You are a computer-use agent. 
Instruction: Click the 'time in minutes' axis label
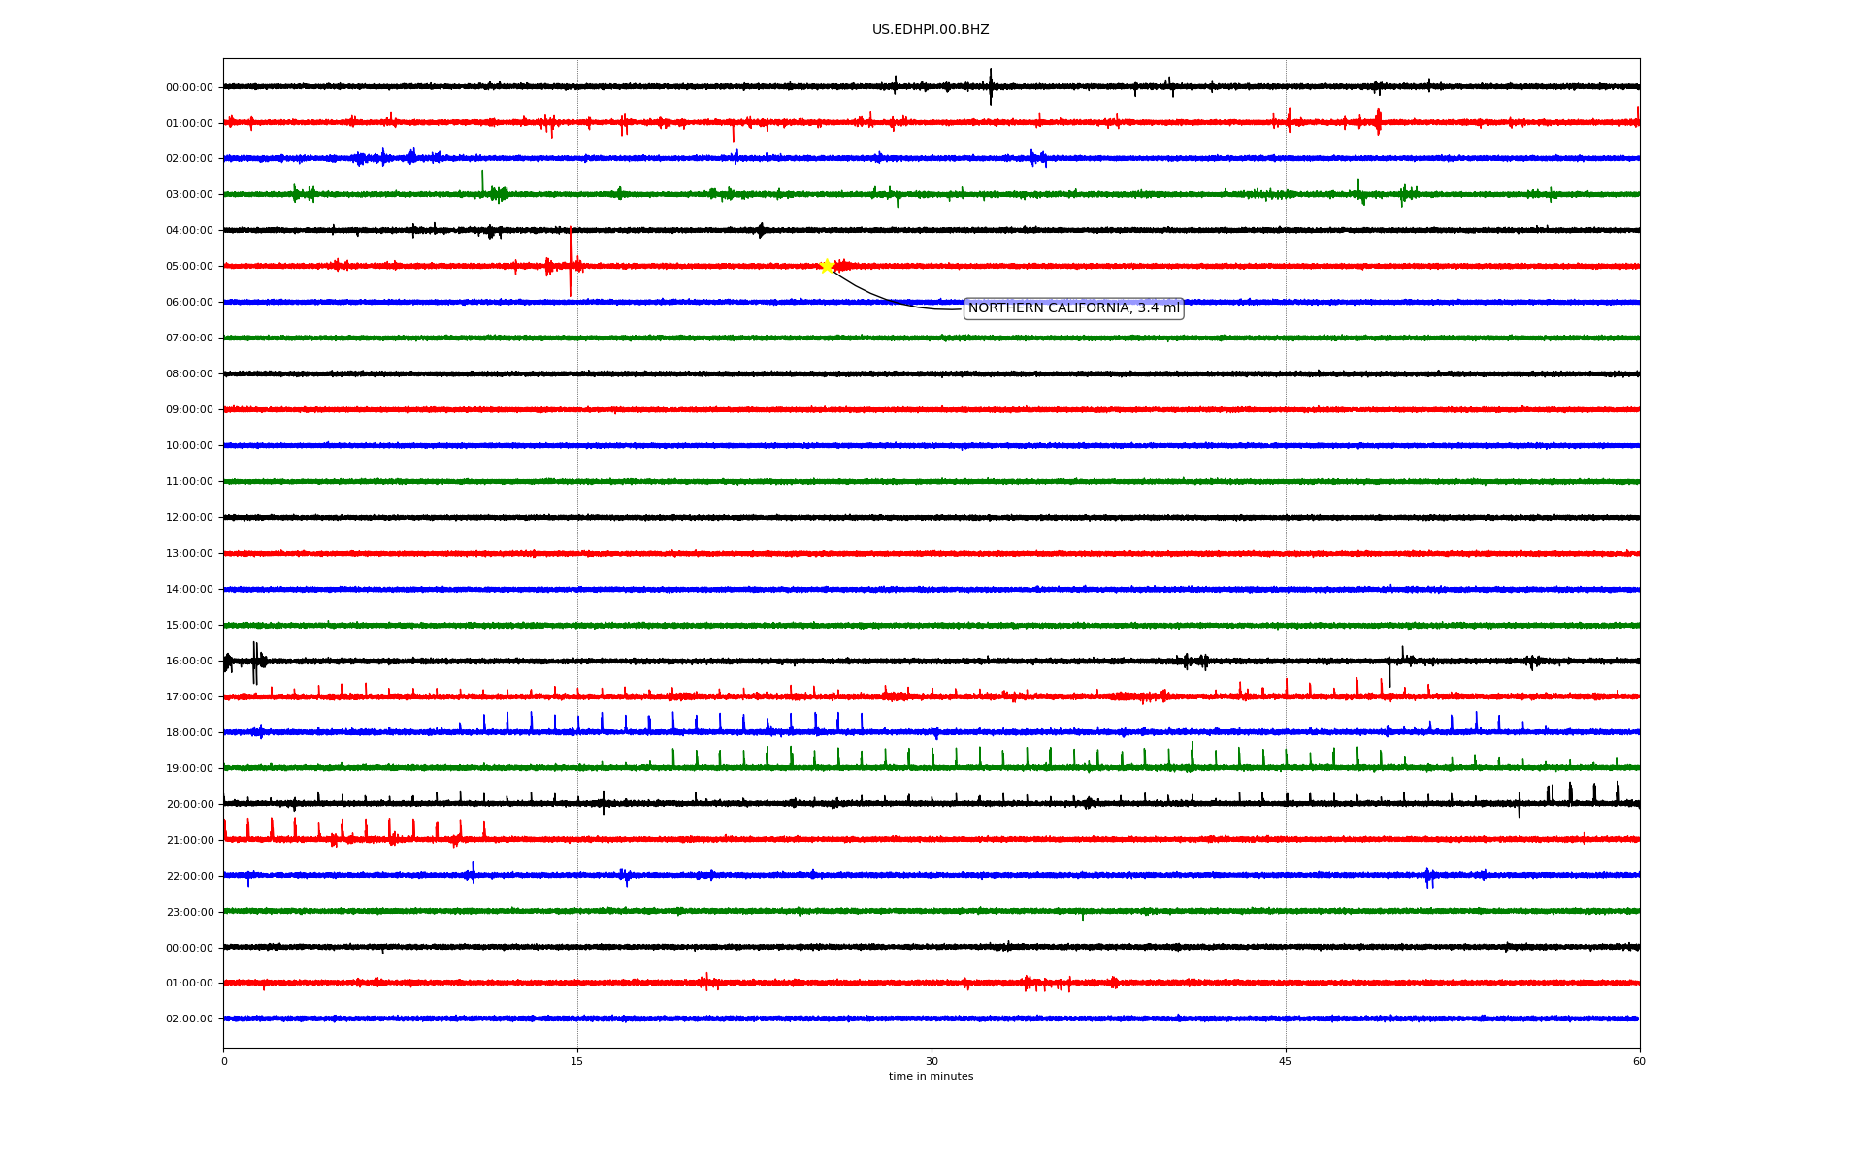click(931, 1077)
